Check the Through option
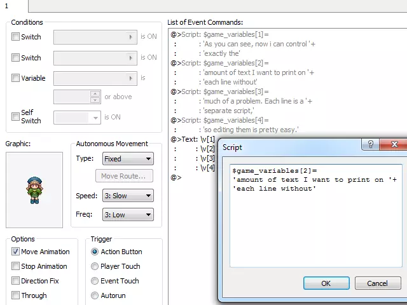407x305 pixels. 15,295
